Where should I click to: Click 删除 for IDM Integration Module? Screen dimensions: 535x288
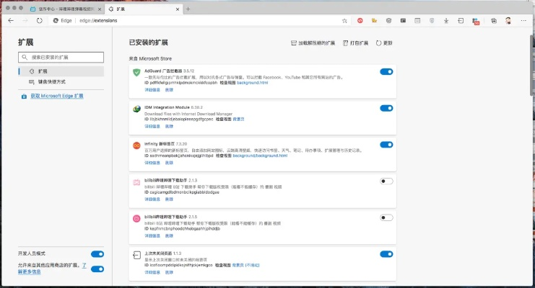[169, 126]
